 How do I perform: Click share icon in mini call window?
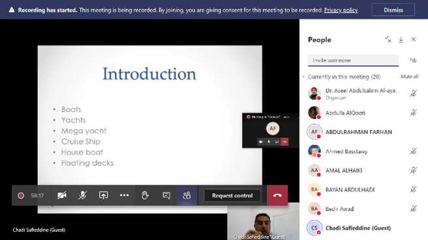click(277, 142)
